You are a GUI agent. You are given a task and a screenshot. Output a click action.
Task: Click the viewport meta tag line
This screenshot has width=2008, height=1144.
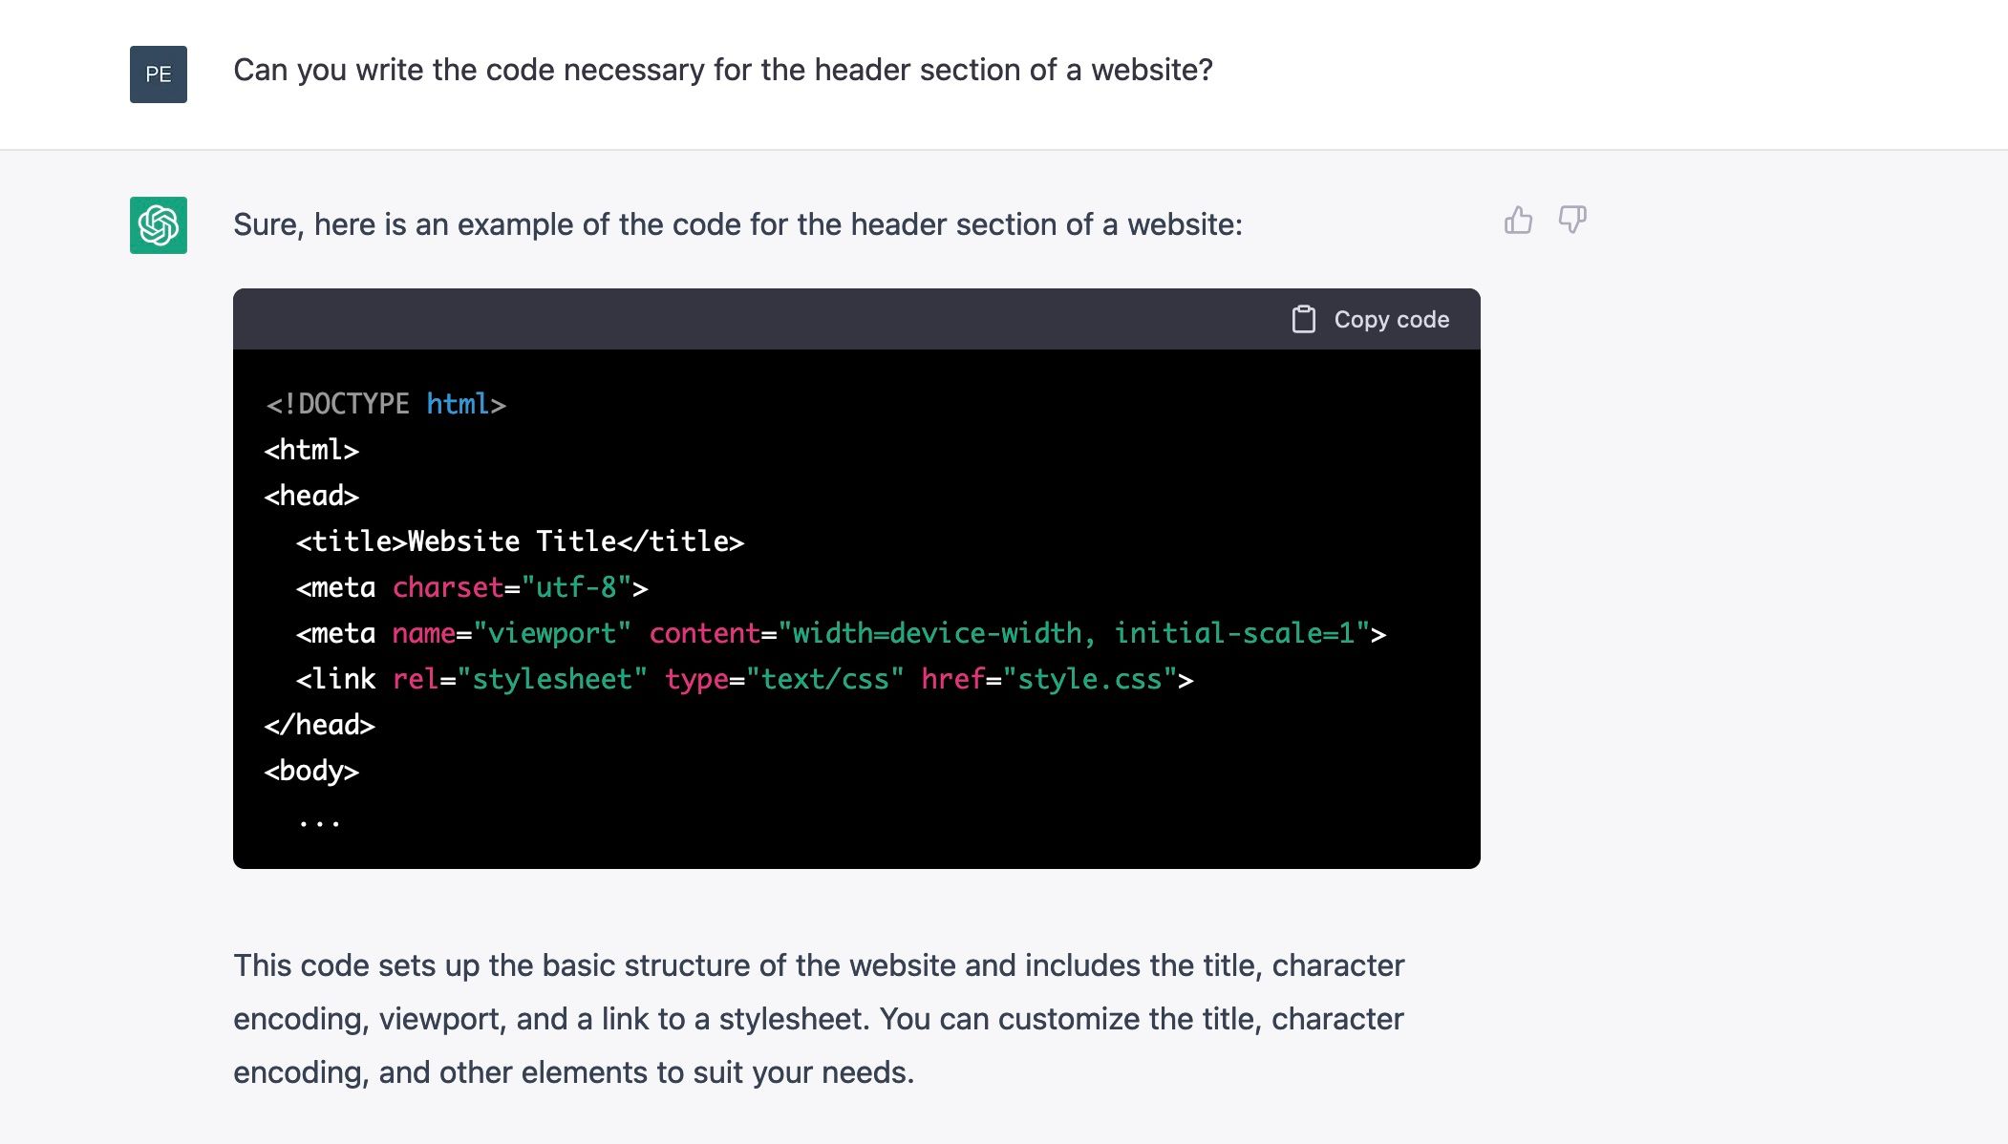(841, 633)
